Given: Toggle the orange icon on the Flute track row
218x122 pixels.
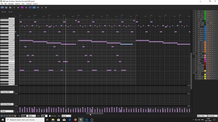Looking at the screenshot, I should click(209, 26).
